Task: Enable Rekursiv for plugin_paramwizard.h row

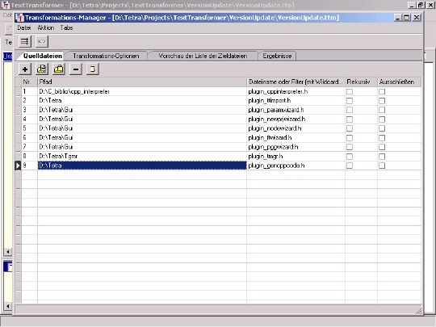Action: [350, 110]
